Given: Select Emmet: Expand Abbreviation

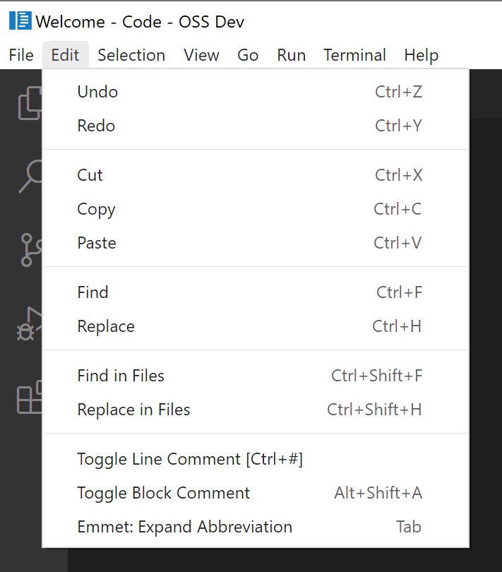Looking at the screenshot, I should pyautogui.click(x=184, y=527).
